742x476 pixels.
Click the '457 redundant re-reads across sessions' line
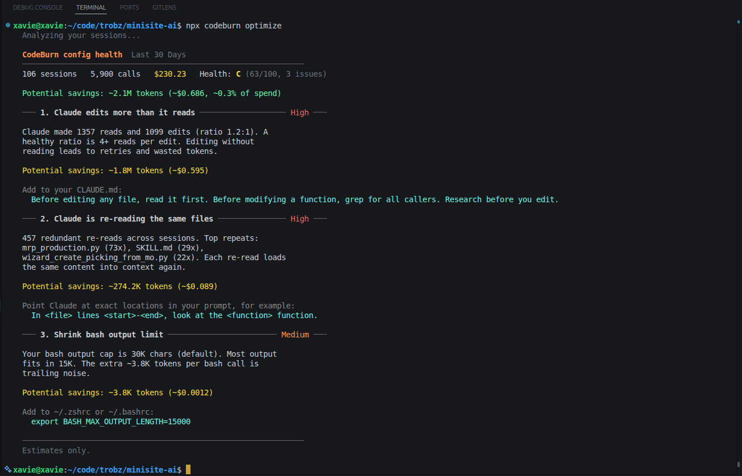[x=140, y=238]
